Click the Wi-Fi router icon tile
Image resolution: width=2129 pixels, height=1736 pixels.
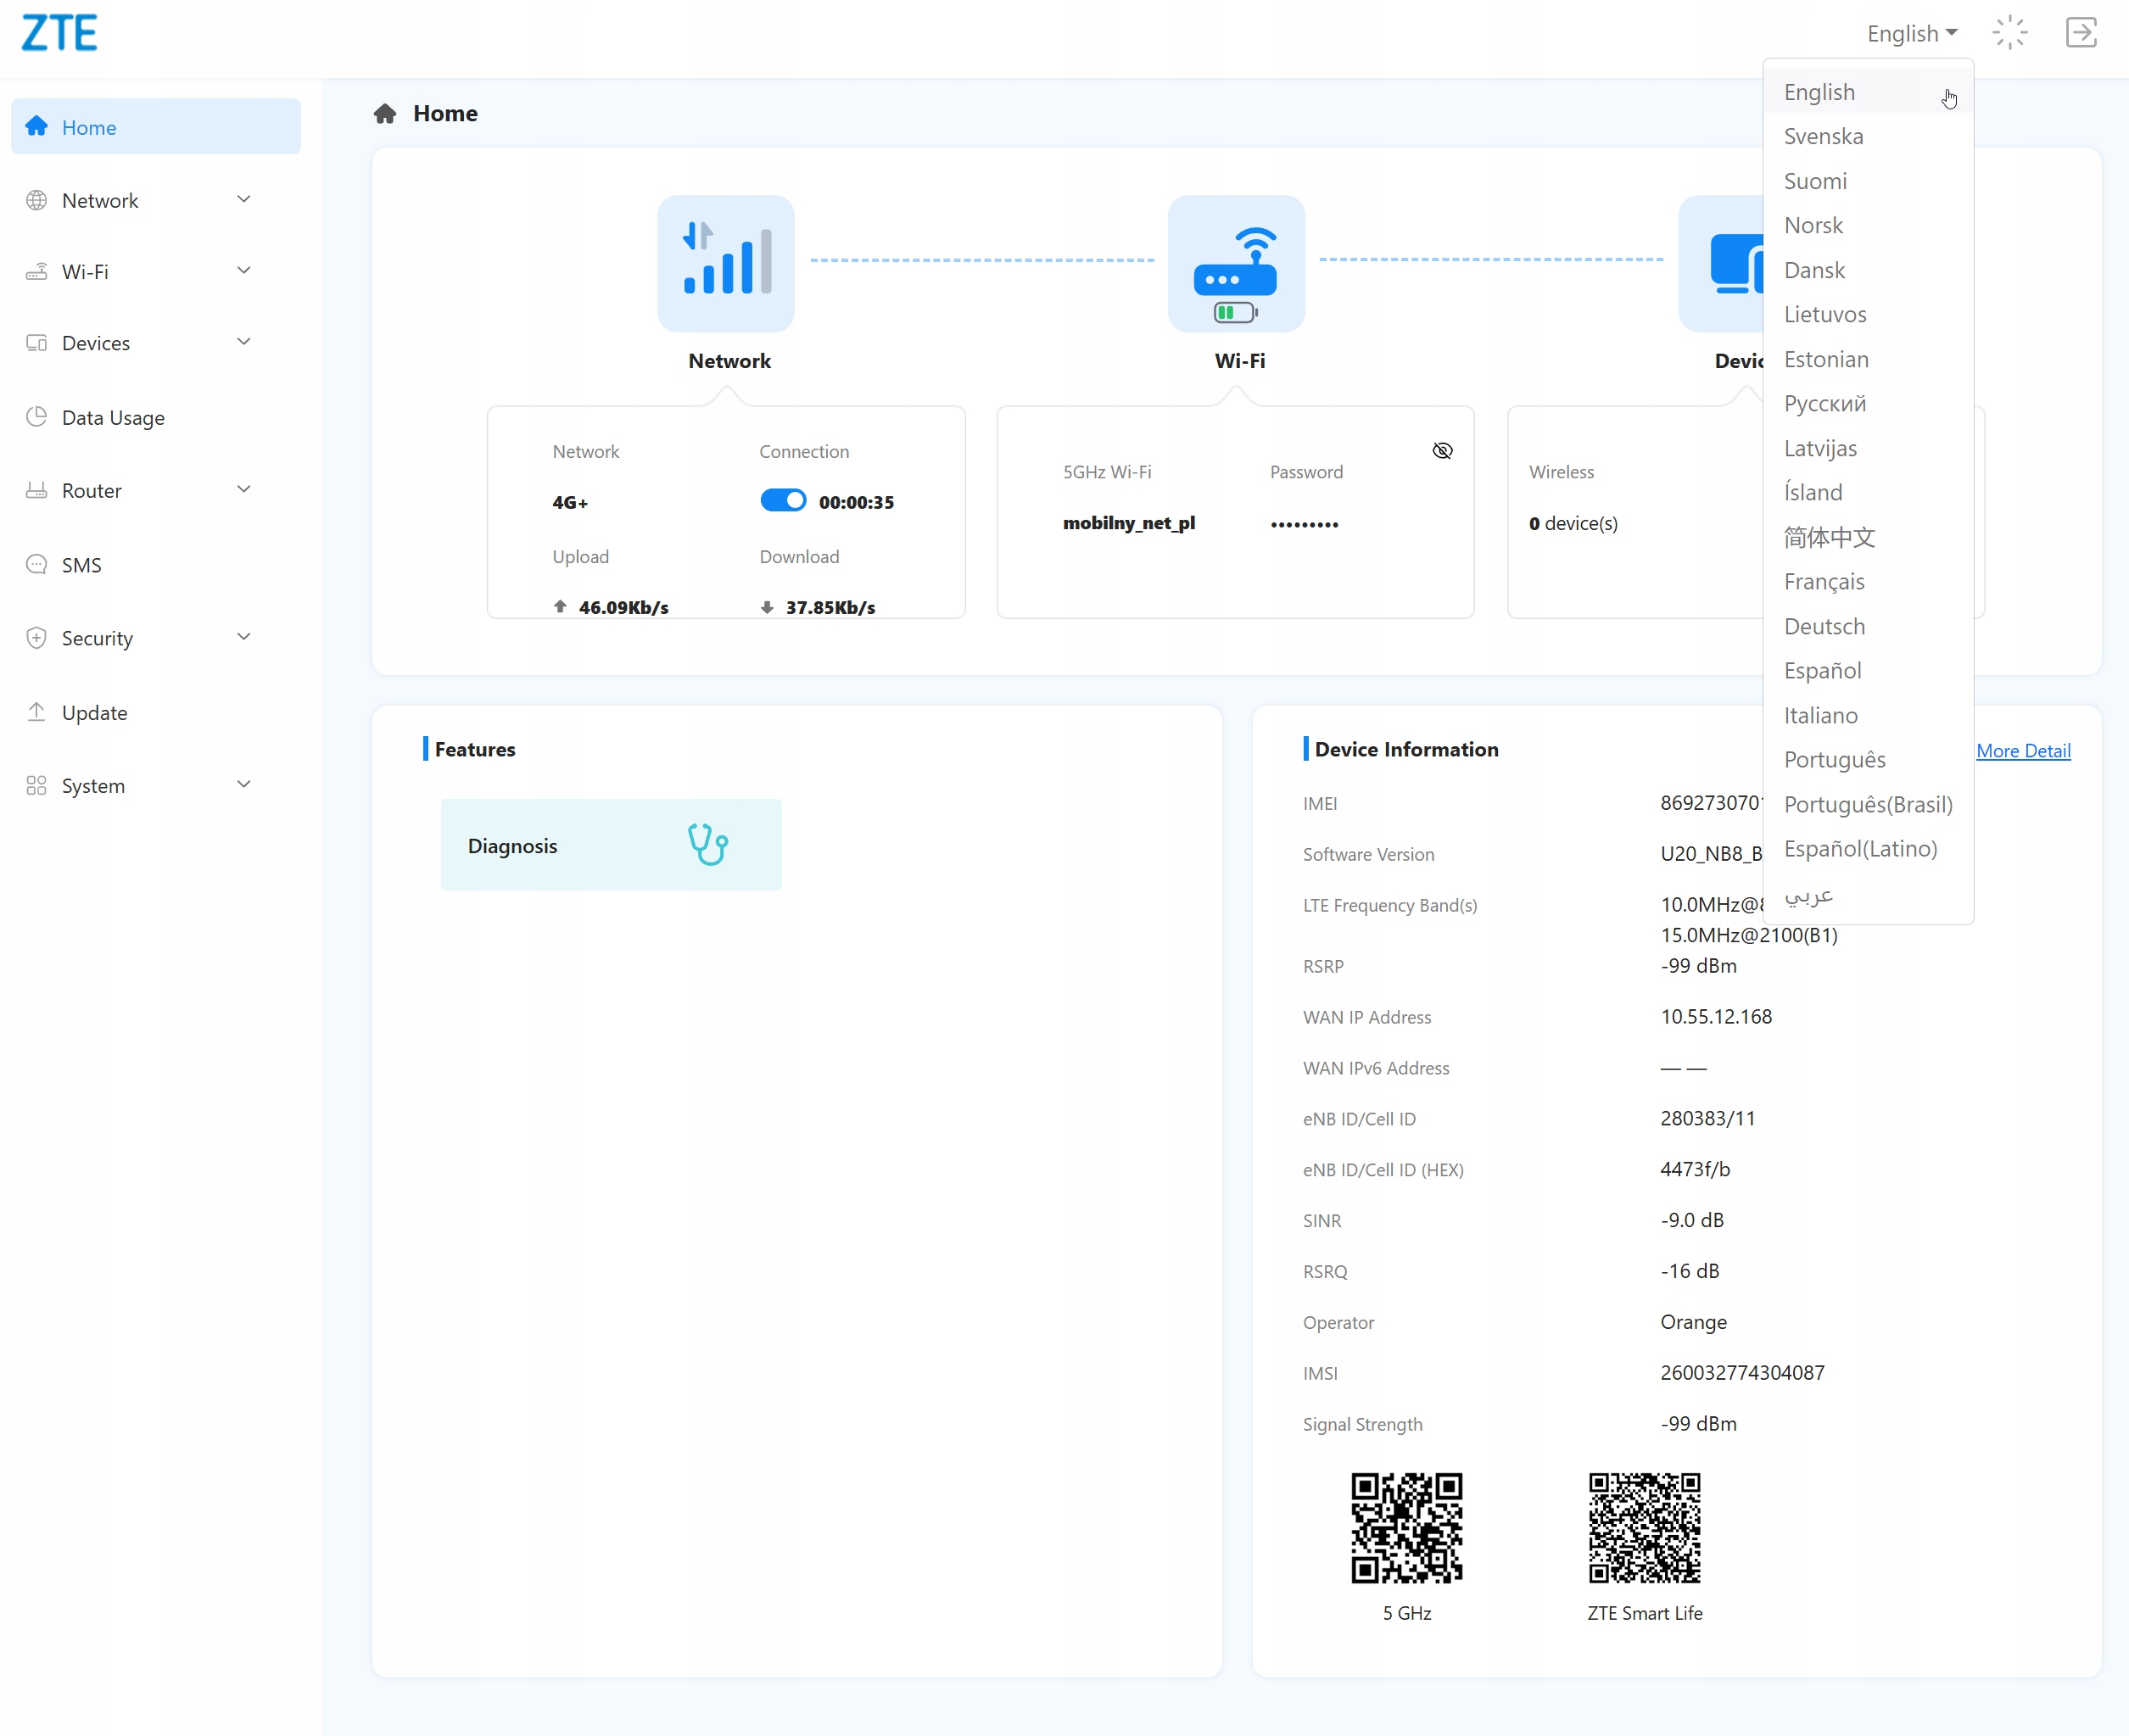point(1236,263)
